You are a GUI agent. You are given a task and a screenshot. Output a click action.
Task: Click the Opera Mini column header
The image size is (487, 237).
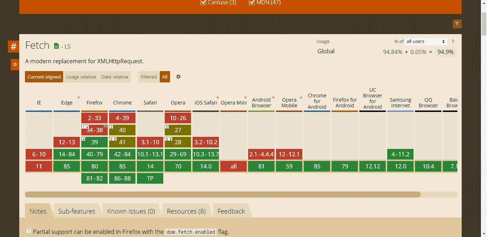coord(234,103)
